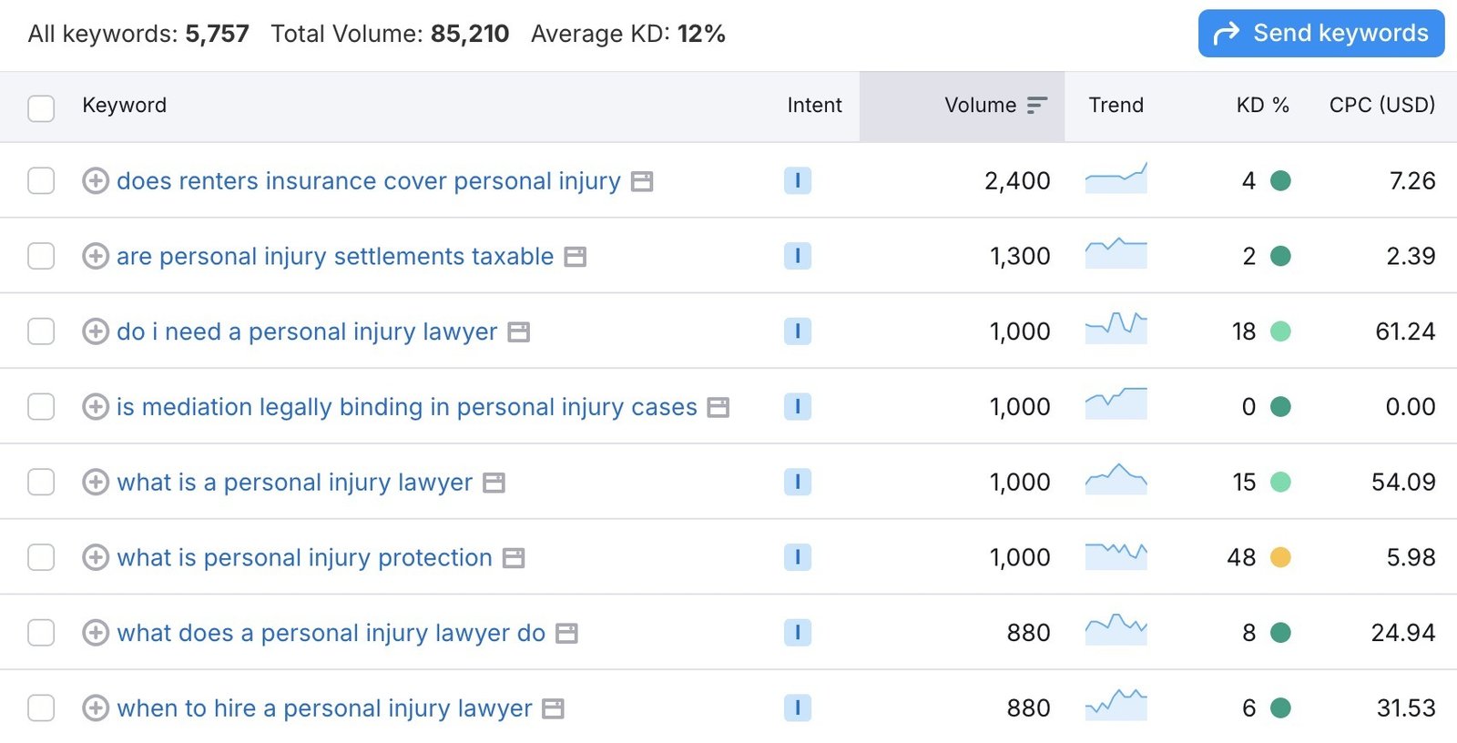Open keyword 'is mediation legally binding in personal injury cases'
Viewport: 1457px width, 743px height.
[407, 406]
